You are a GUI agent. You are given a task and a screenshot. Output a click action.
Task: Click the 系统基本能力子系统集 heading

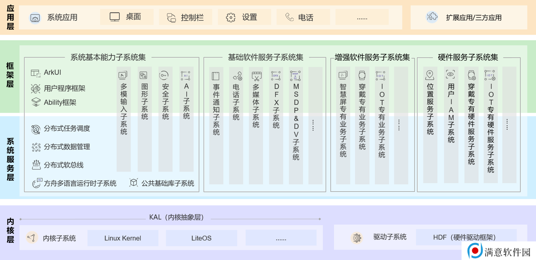[108, 57]
